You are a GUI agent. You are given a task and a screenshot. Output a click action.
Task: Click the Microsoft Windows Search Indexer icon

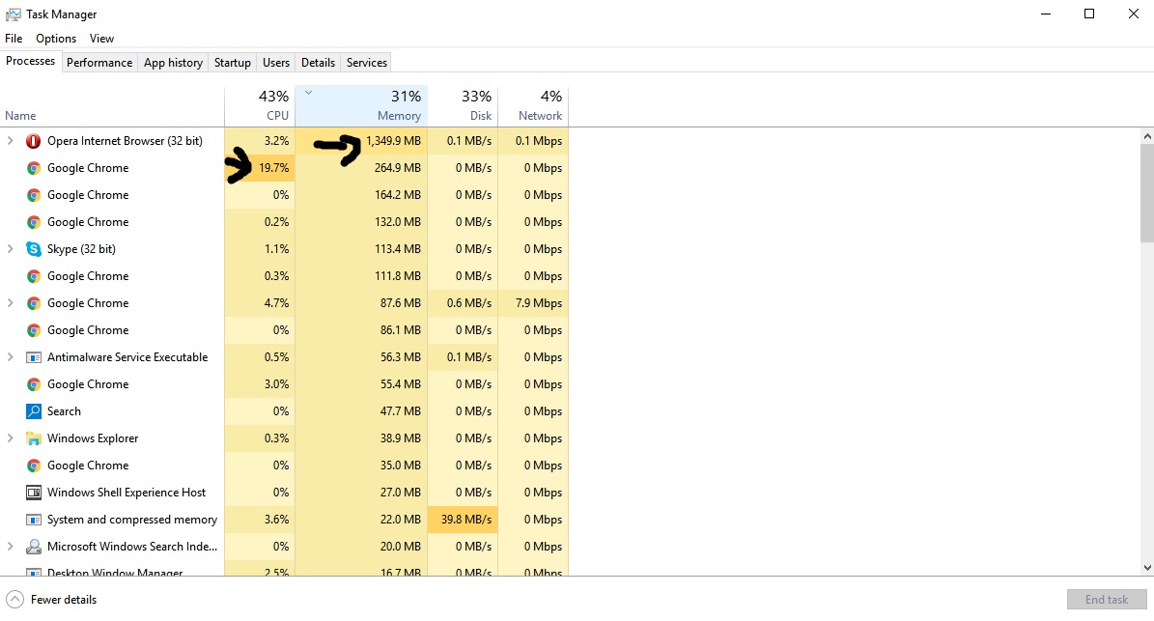click(x=33, y=547)
